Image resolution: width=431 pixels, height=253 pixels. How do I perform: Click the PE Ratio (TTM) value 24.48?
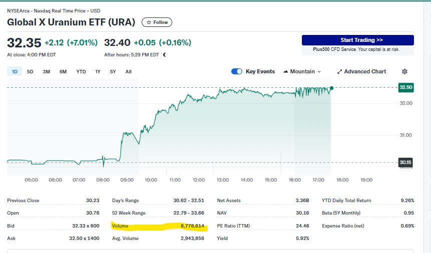tap(302, 226)
